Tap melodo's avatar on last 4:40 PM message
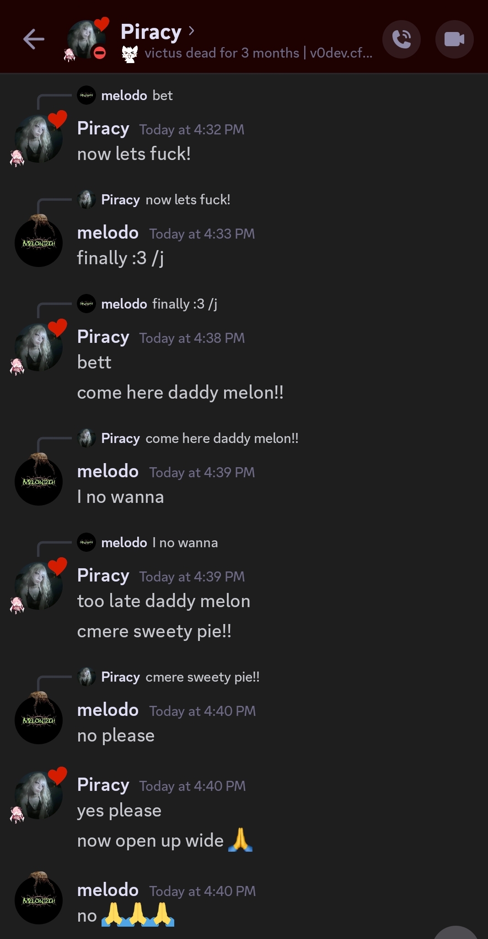Image resolution: width=488 pixels, height=939 pixels. 38,900
